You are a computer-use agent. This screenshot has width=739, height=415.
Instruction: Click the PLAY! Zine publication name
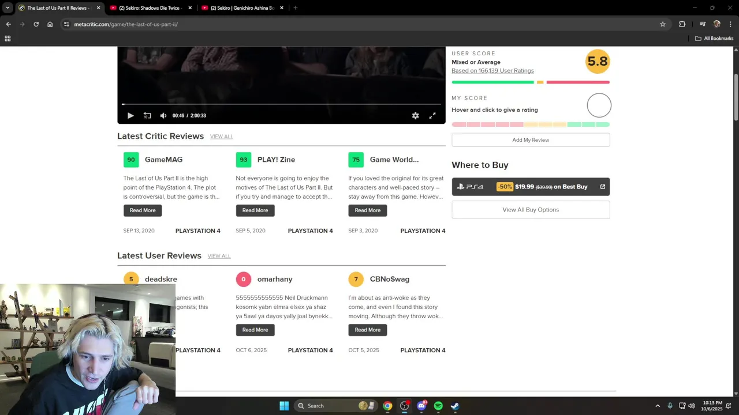[x=276, y=160]
